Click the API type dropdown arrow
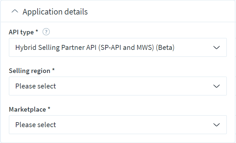The image size is (236, 143). point(217,48)
